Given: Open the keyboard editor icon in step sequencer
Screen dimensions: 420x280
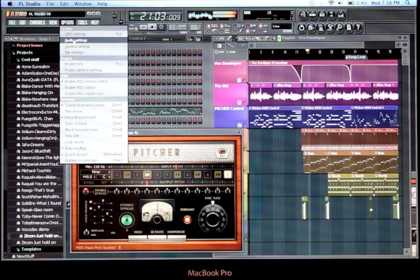Looking at the screenshot, I should click(x=198, y=39).
